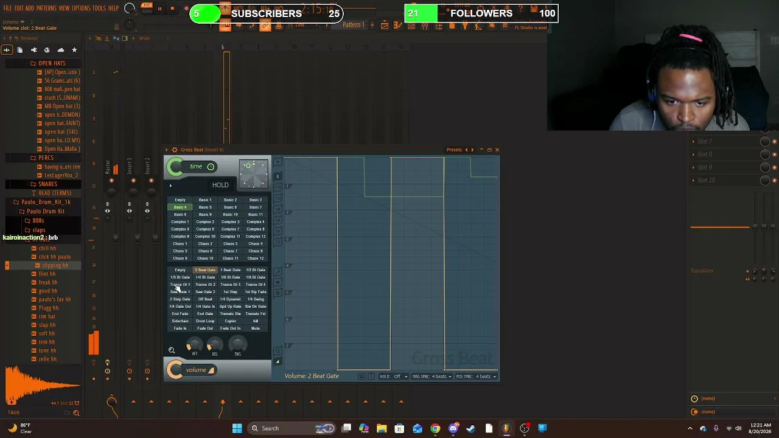Pick the Trance Gt 4 volume preset

pyautogui.click(x=256, y=285)
